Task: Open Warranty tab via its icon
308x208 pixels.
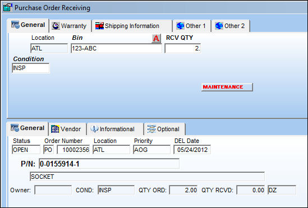Action: point(56,26)
